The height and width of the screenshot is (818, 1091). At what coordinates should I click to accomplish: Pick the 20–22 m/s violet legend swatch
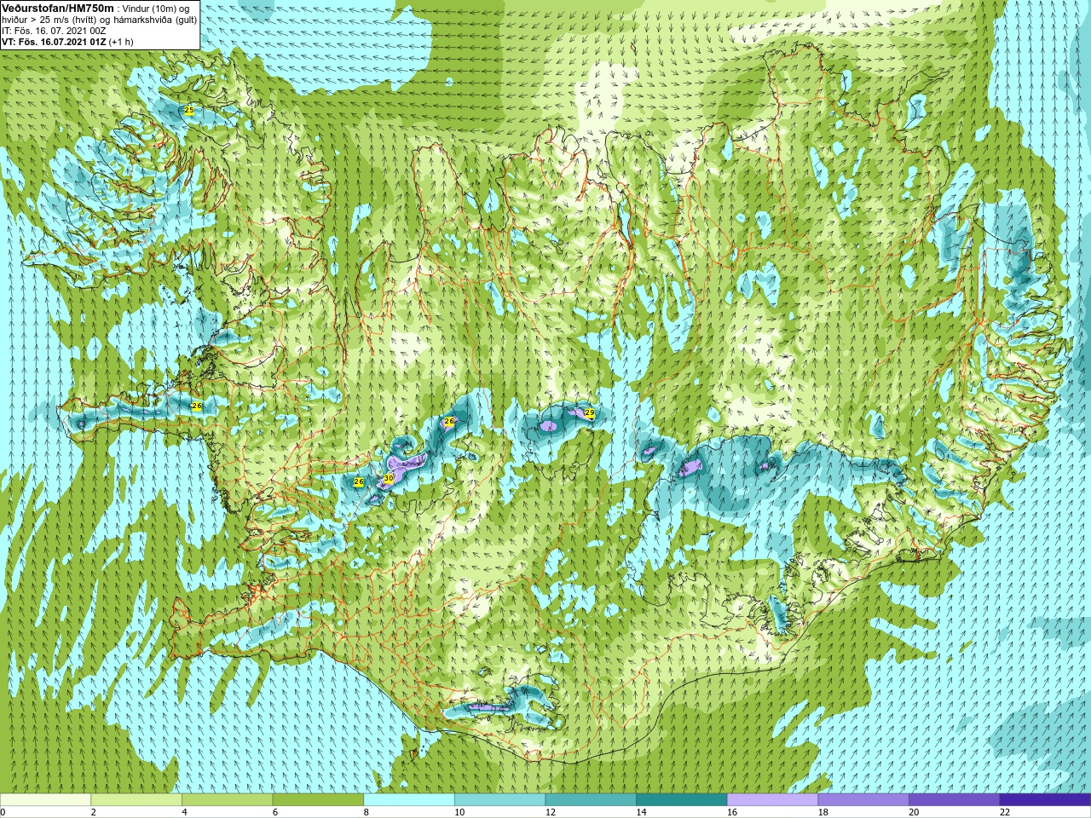955,800
